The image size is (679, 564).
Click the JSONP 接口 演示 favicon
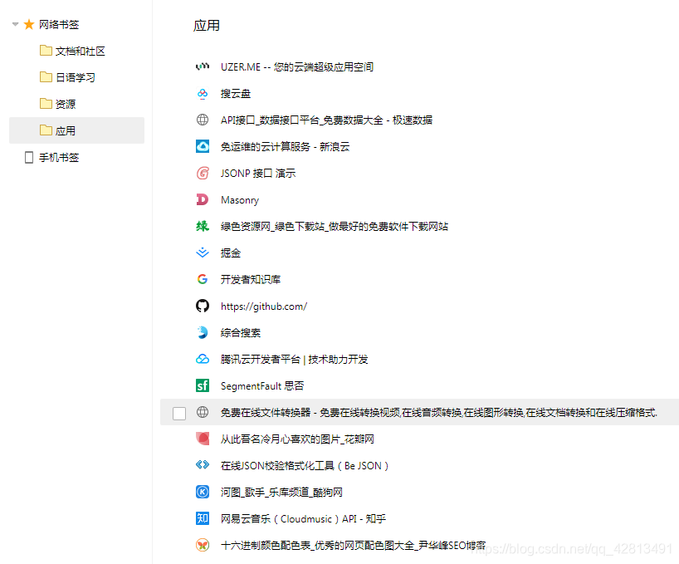click(x=203, y=173)
